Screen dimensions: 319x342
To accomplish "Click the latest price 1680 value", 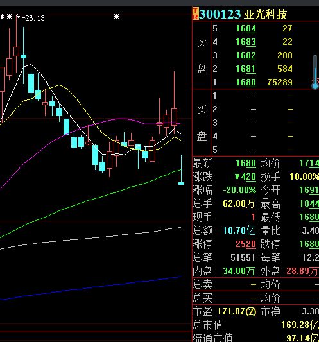I will point(246,164).
